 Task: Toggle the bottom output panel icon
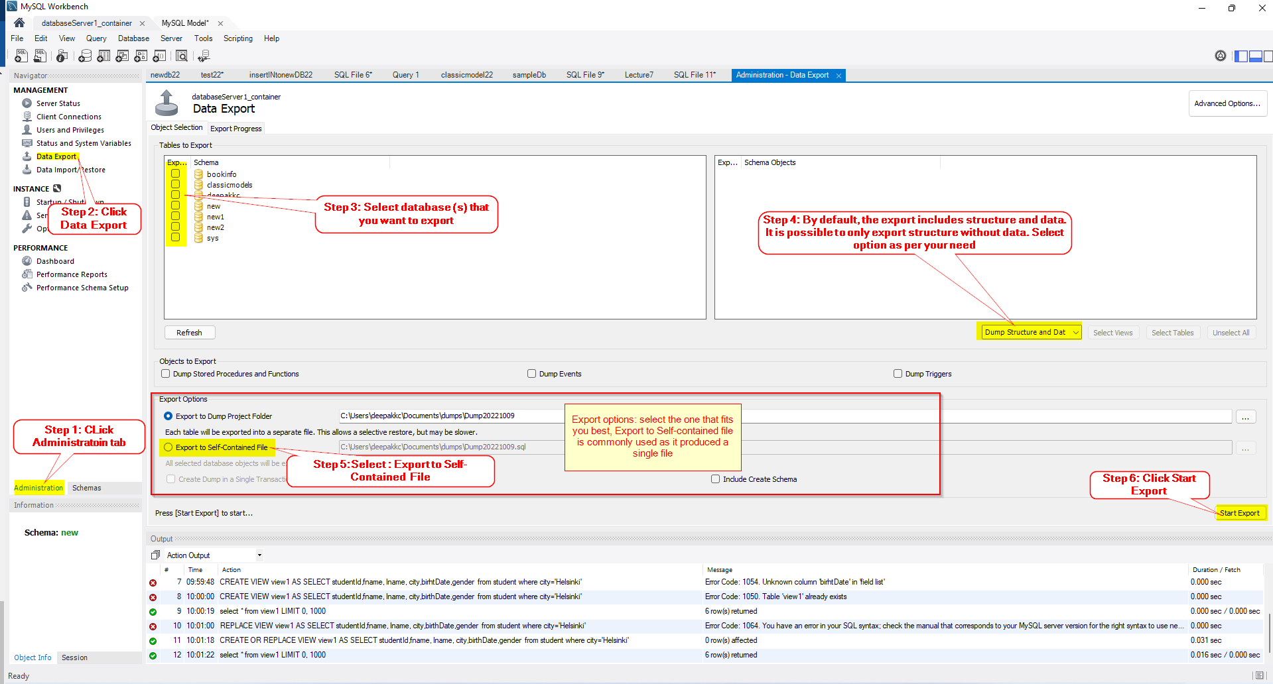click(x=1255, y=56)
